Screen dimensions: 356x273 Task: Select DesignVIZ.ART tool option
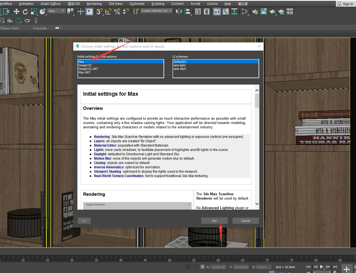coord(121,69)
